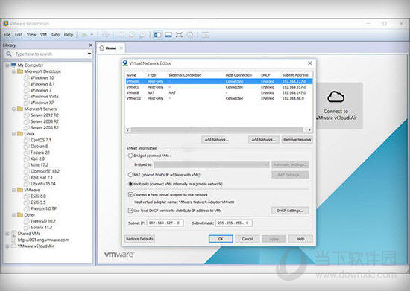Toggle the thumbnail bar toolbar icon

[168, 35]
